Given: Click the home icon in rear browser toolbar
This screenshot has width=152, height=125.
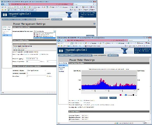Looking at the screenshot, I should tap(71, 10).
